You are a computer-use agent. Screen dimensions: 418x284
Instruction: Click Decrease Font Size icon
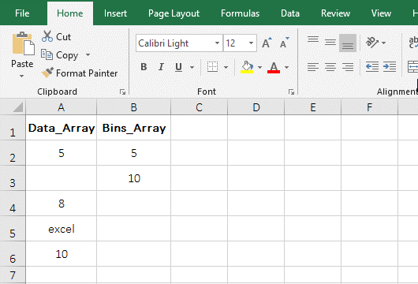click(284, 43)
